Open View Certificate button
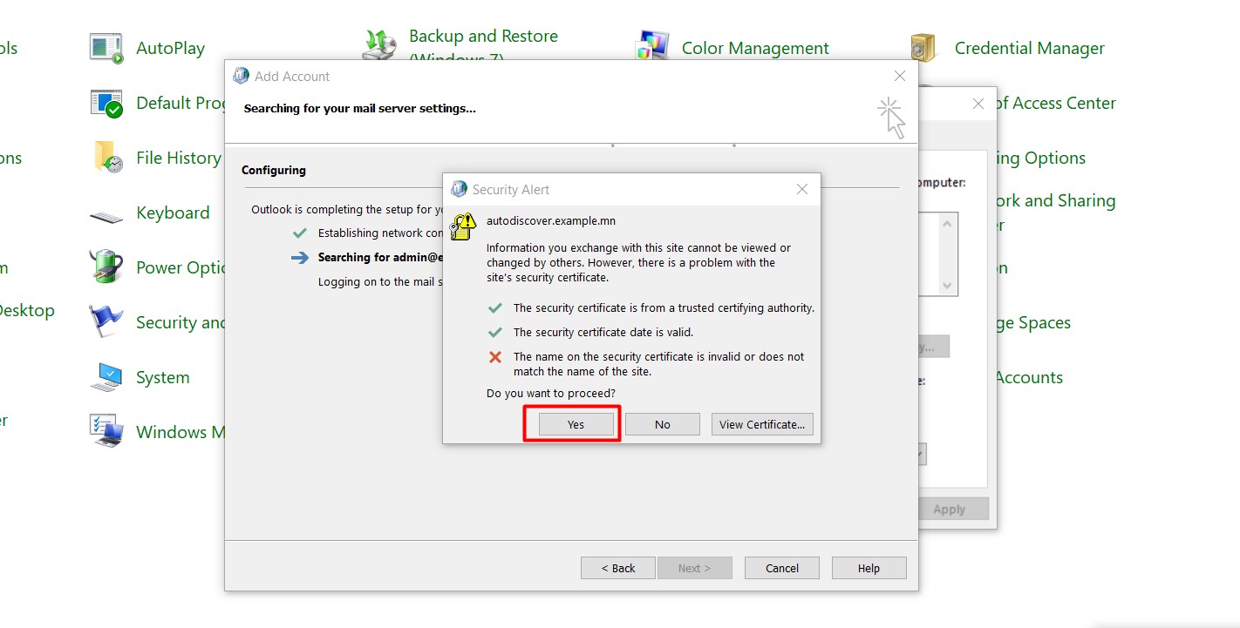The height and width of the screenshot is (628, 1240). point(761,424)
